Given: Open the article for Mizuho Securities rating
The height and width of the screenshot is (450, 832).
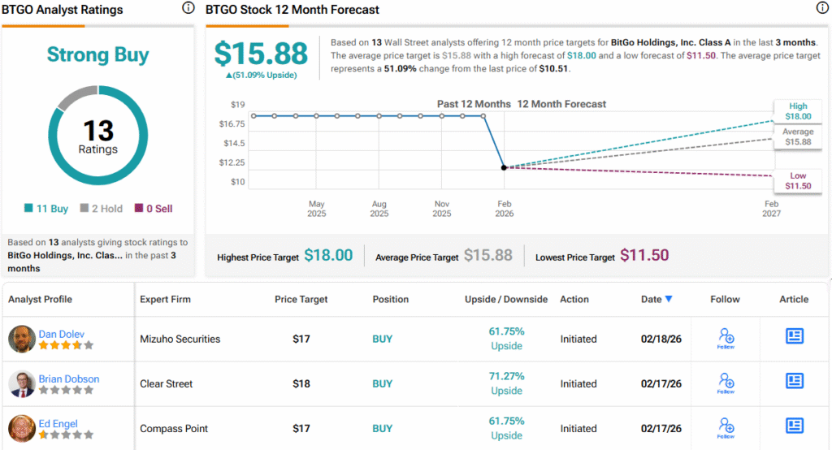Looking at the screenshot, I should coord(794,336).
